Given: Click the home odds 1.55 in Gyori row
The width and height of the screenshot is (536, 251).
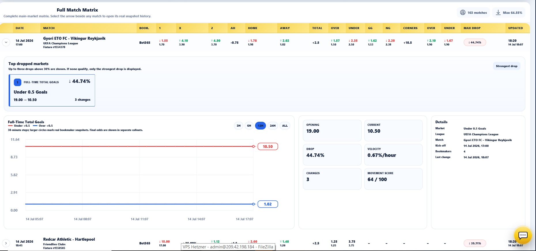Looking at the screenshot, I should (163, 41).
